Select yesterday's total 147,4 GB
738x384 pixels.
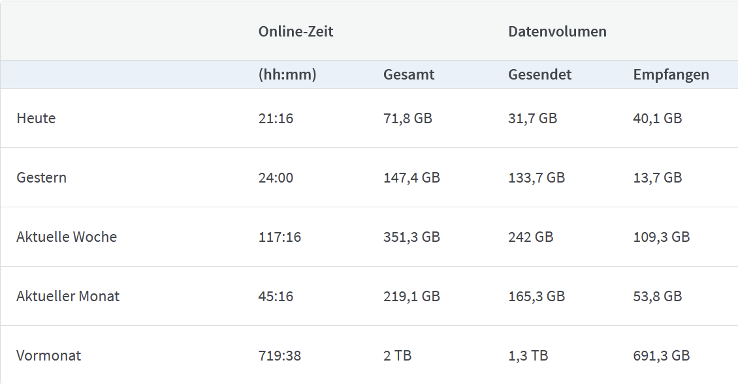411,177
